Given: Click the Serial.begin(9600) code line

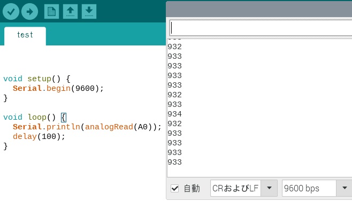Looking at the screenshot, I should (58, 88).
